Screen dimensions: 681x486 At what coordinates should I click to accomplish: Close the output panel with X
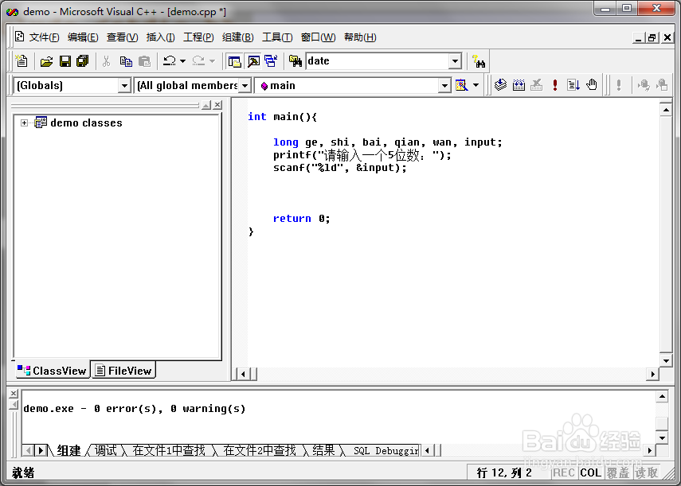pos(14,393)
